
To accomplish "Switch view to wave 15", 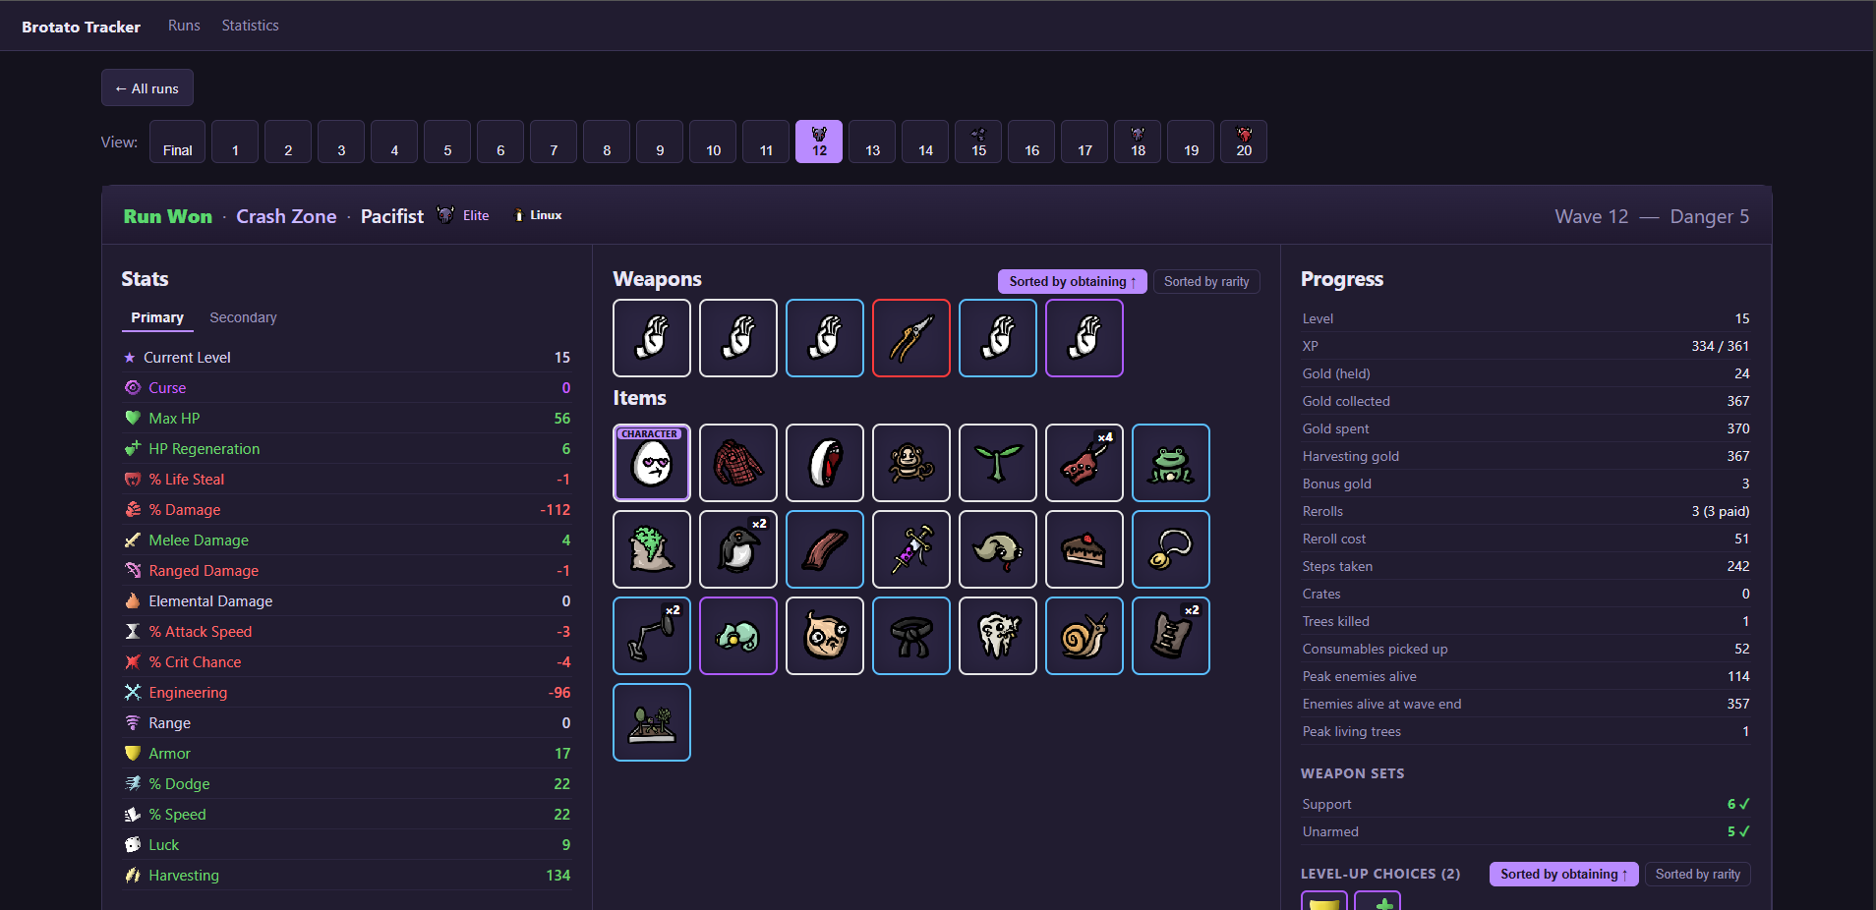I will pyautogui.click(x=978, y=142).
